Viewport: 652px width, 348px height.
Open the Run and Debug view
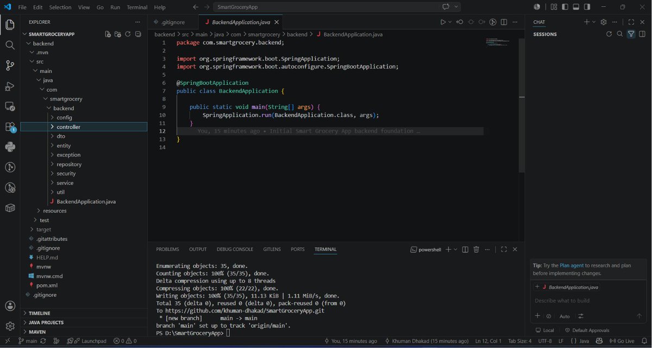point(10,86)
